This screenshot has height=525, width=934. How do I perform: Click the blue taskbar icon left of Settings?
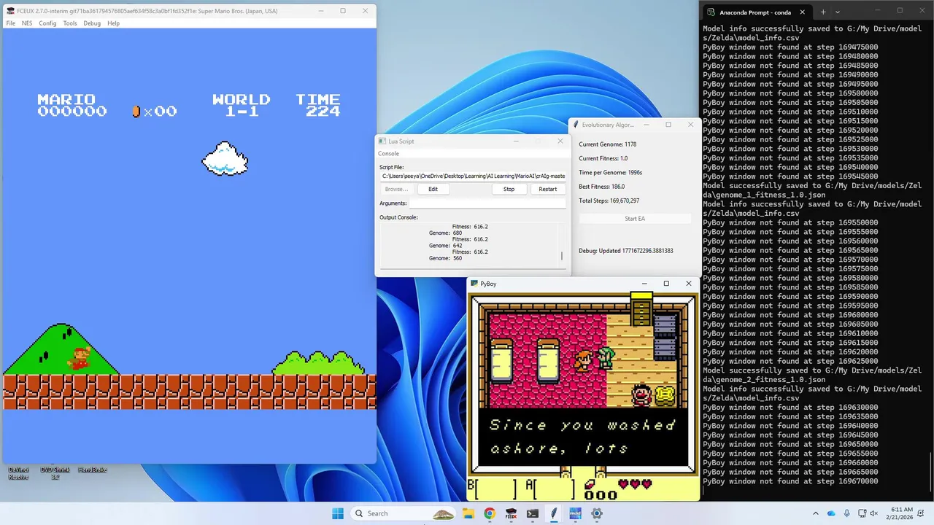(x=575, y=513)
